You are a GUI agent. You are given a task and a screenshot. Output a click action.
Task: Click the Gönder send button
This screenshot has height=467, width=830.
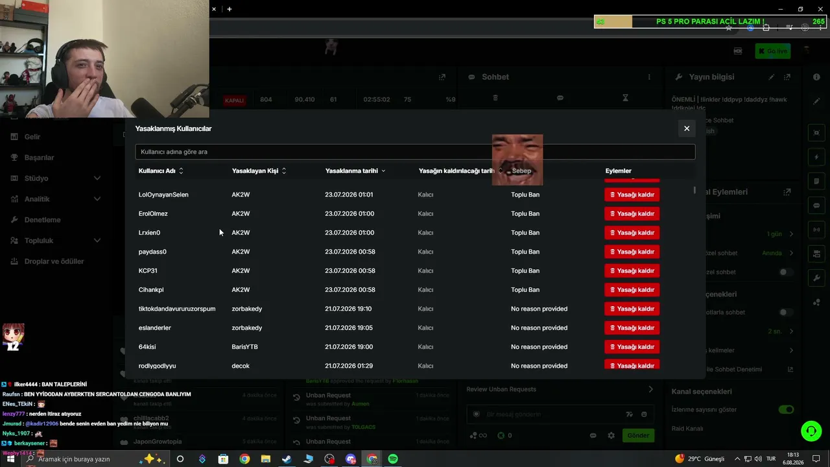click(638, 435)
